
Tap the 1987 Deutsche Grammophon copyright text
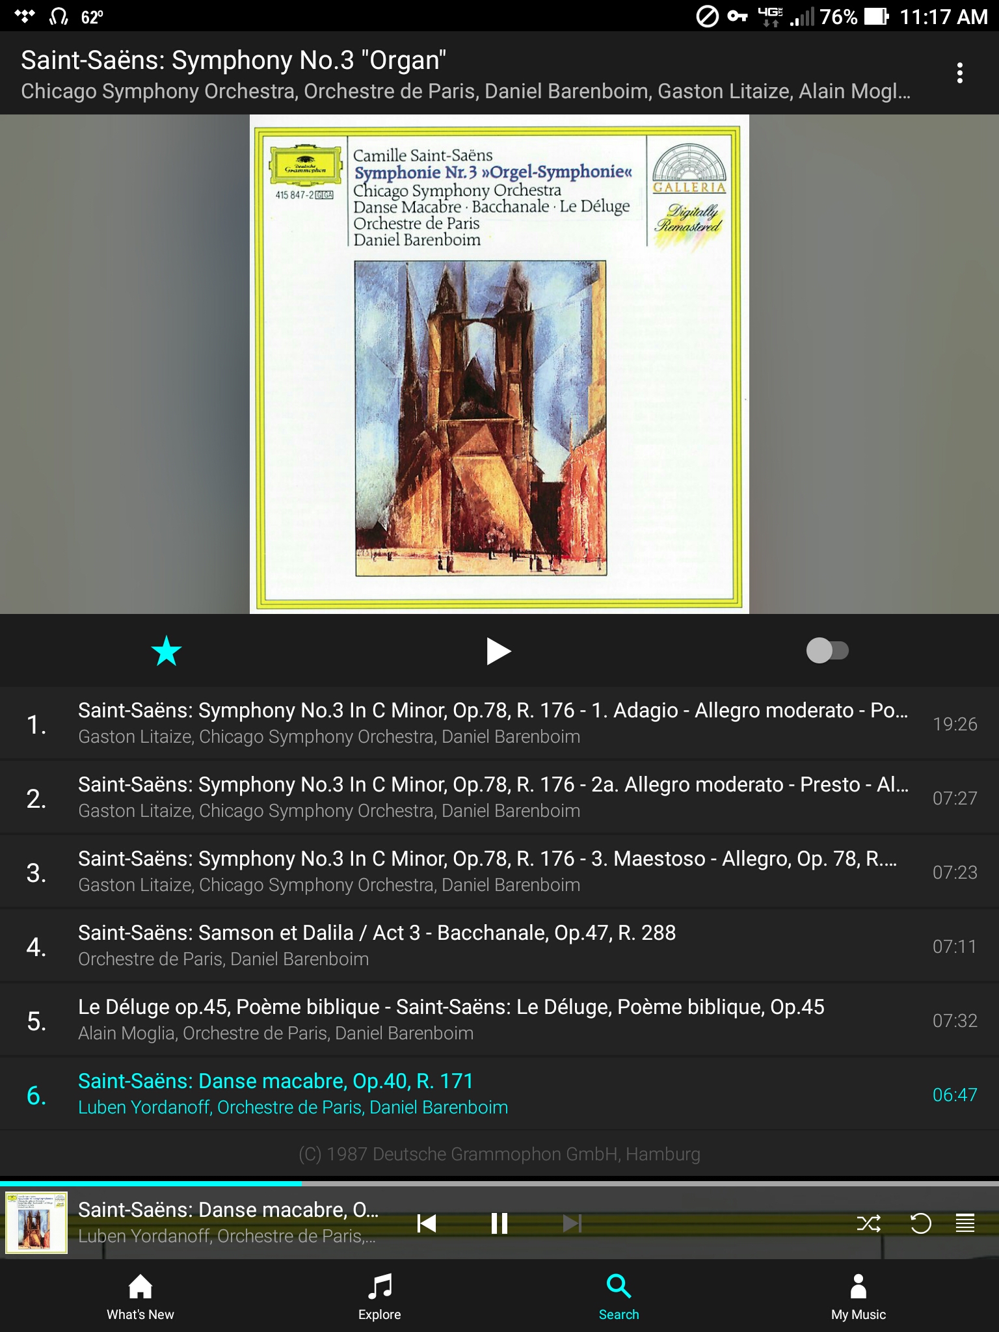pyautogui.click(x=499, y=1154)
